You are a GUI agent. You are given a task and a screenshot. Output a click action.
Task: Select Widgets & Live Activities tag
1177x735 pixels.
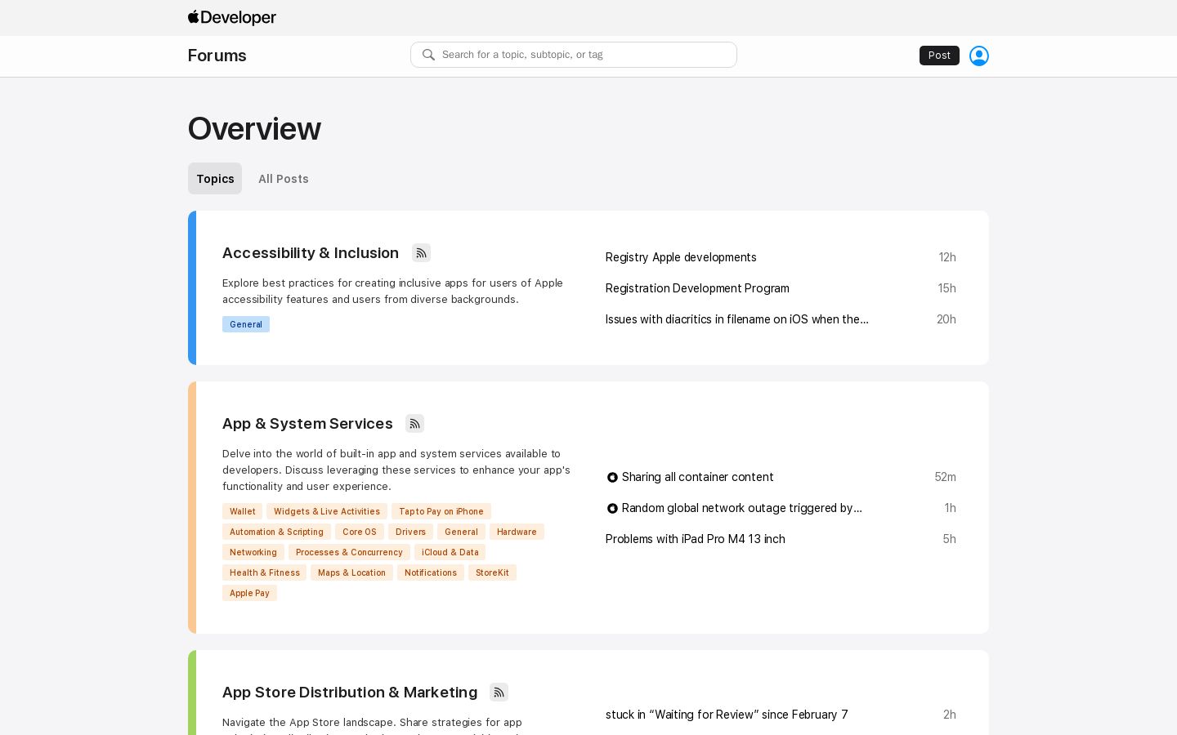click(x=327, y=511)
